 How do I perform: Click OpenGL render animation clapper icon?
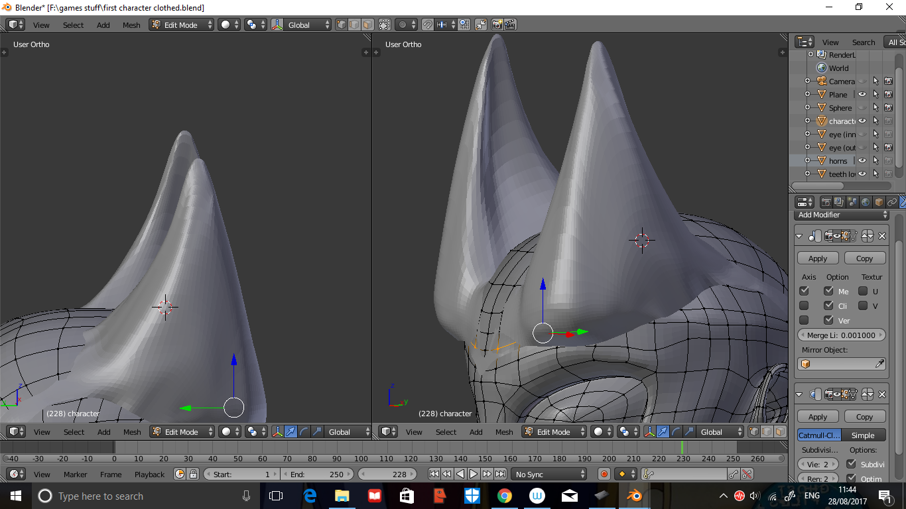pyautogui.click(x=510, y=25)
